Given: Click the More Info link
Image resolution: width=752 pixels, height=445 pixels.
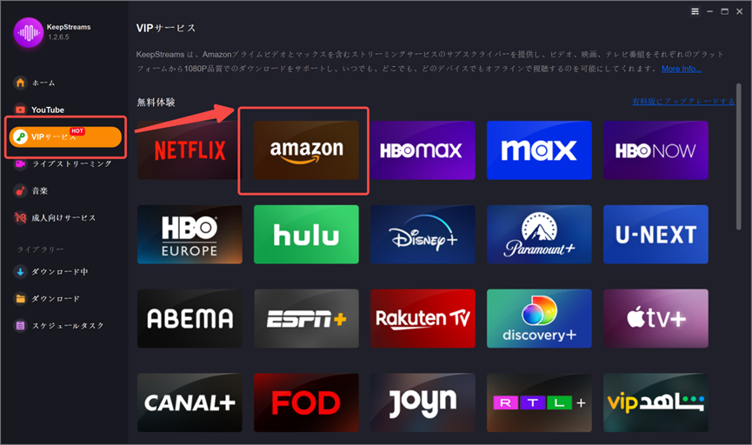Looking at the screenshot, I should pyautogui.click(x=682, y=69).
